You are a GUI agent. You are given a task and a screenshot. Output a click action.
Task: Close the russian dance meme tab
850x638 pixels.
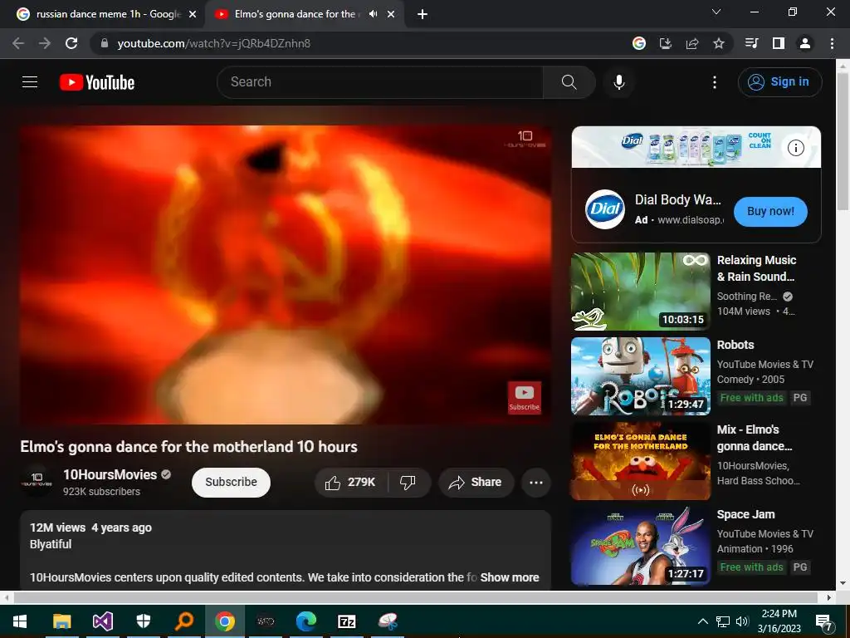pyautogui.click(x=193, y=15)
